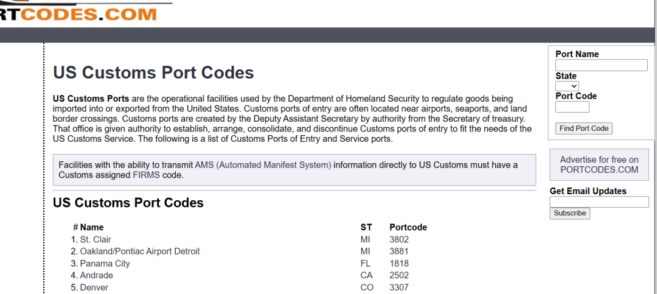Focus the Port Code input box
657x294 pixels.
[572, 107]
